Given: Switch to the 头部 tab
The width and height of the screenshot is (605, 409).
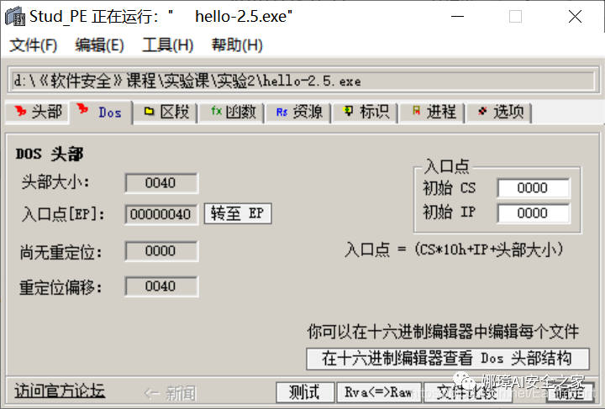Looking at the screenshot, I should 38,112.
